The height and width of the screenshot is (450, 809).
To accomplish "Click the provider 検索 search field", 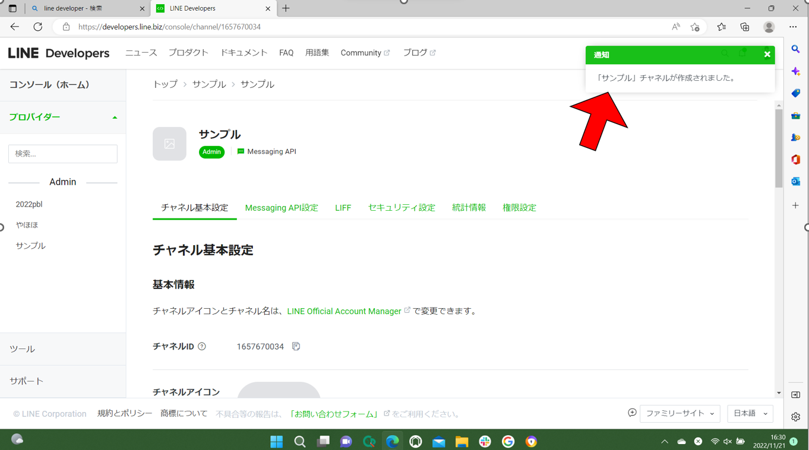I will click(63, 154).
